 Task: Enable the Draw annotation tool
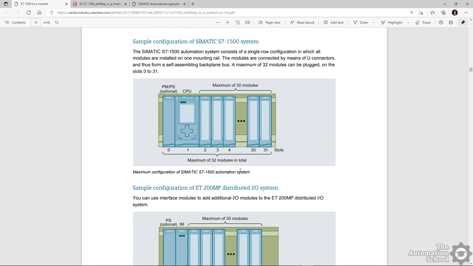pyautogui.click(x=361, y=22)
